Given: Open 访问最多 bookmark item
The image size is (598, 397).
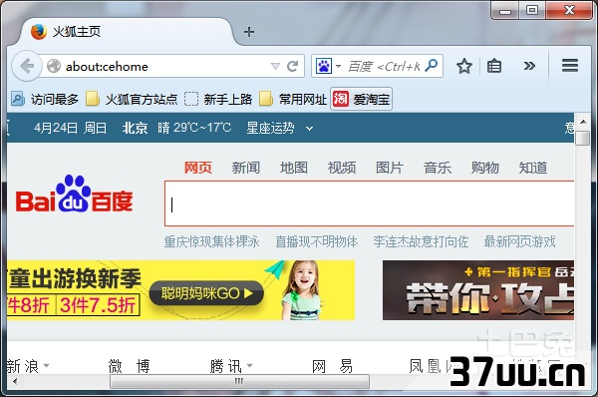Looking at the screenshot, I should click(x=44, y=100).
